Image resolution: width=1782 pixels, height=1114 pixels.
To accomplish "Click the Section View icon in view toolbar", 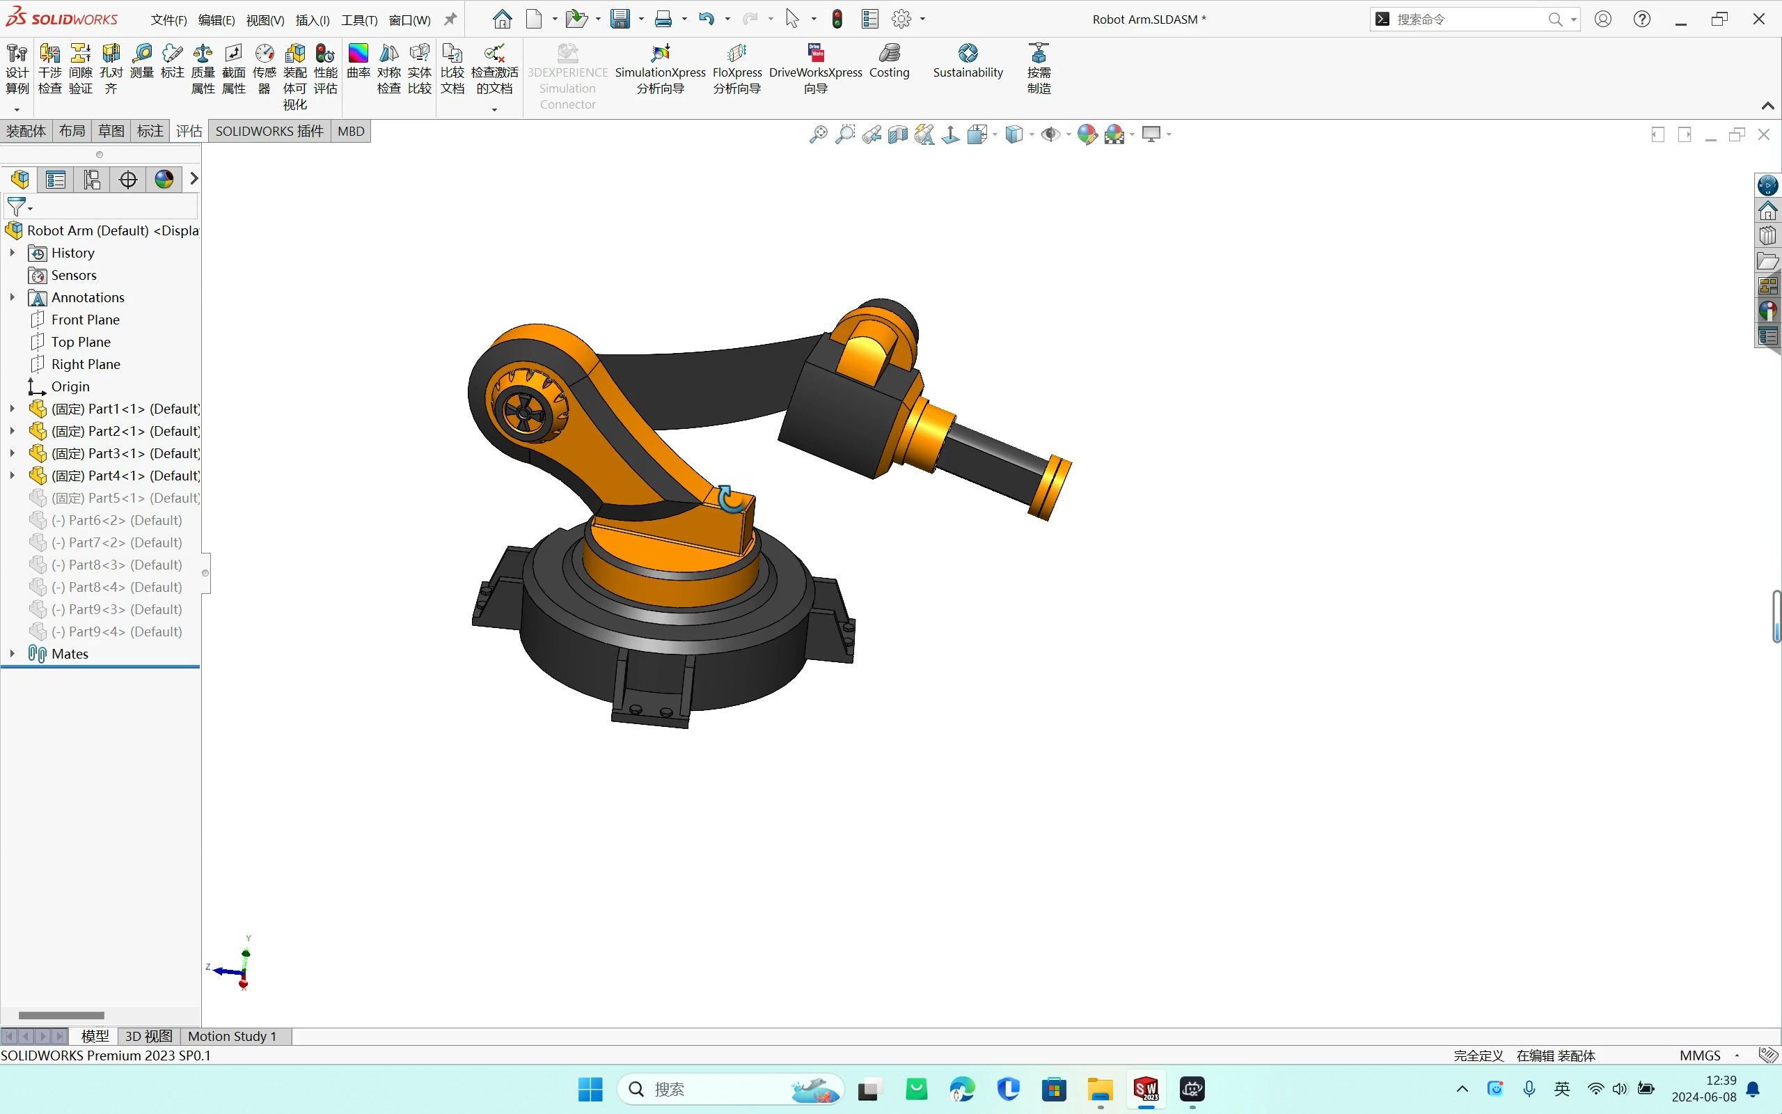I will click(x=898, y=134).
